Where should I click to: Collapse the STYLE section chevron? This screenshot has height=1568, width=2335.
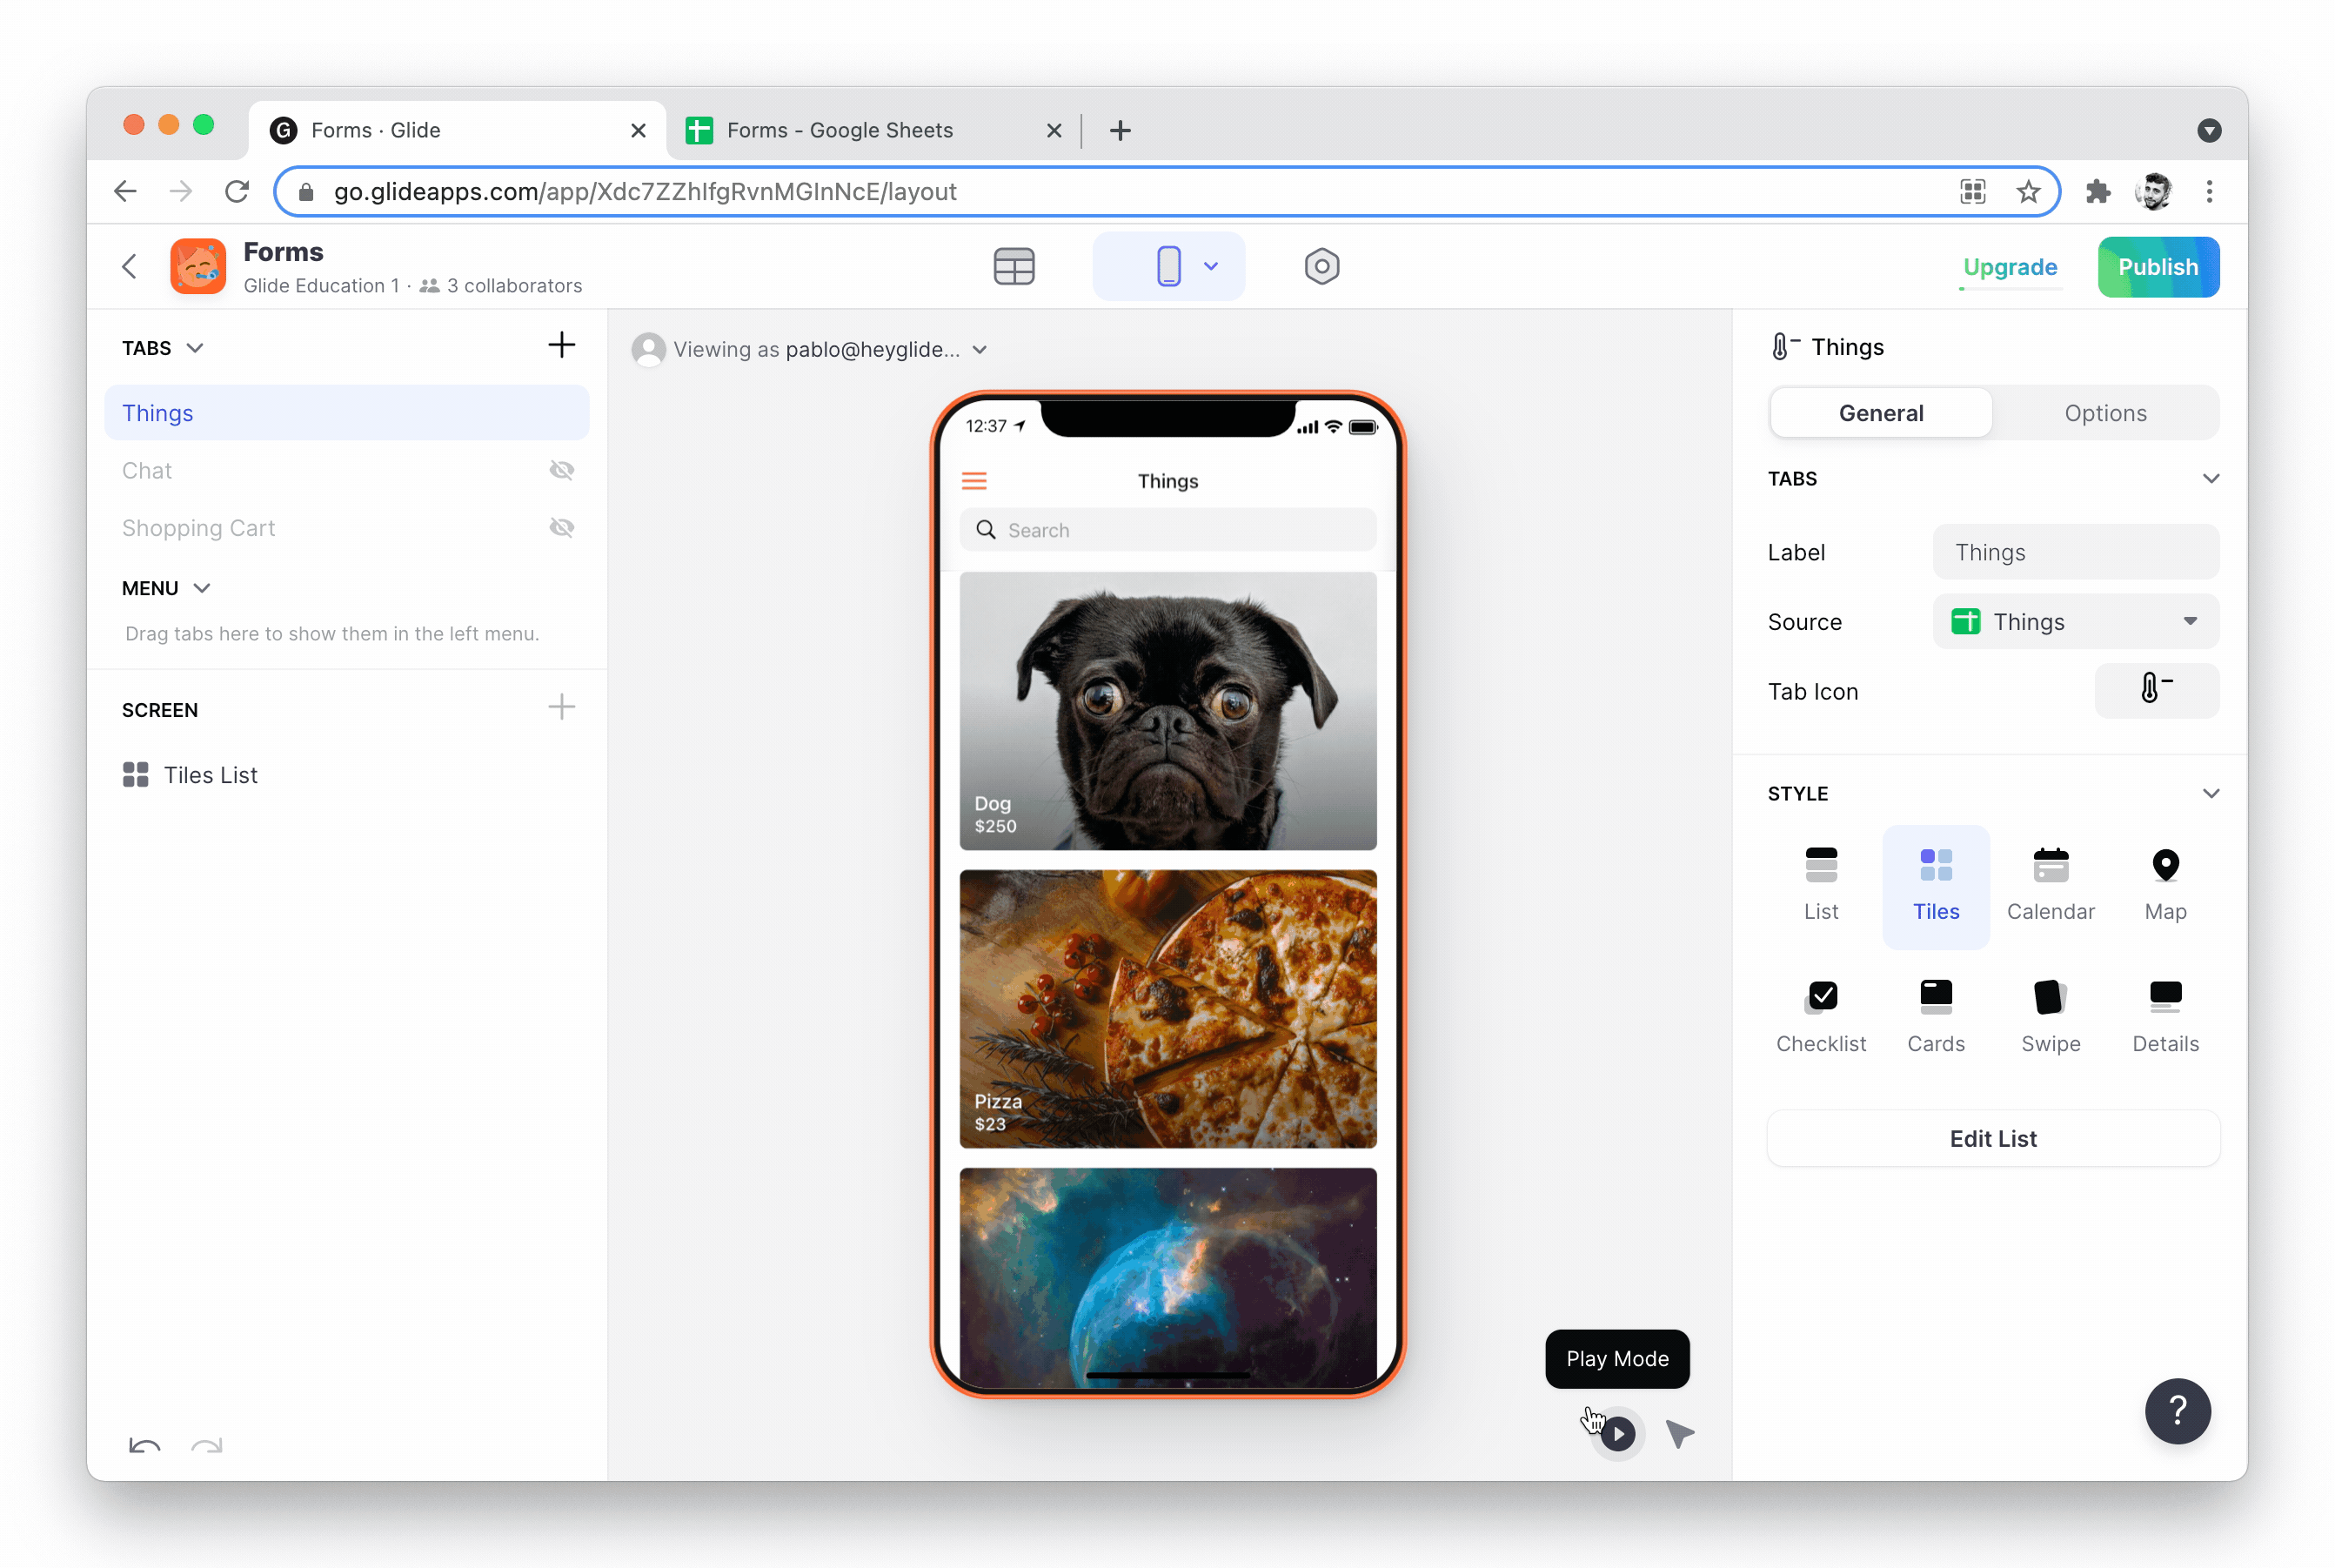point(2210,793)
